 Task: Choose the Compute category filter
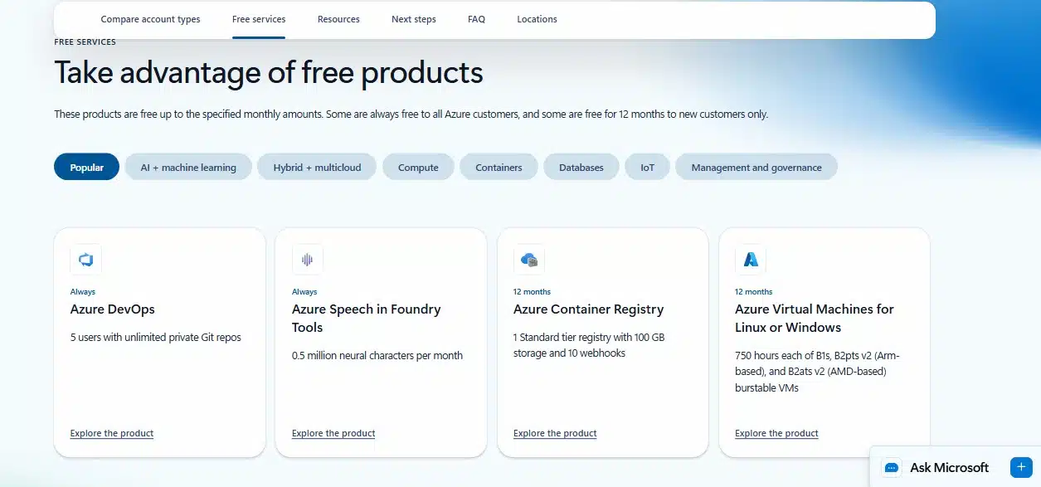tap(418, 167)
